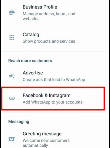This screenshot has height=148, width=110.
Task: Open Business Profile settings
Action: coord(55,13)
